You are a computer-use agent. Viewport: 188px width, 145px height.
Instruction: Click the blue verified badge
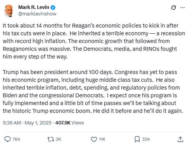[x=53, y=7]
